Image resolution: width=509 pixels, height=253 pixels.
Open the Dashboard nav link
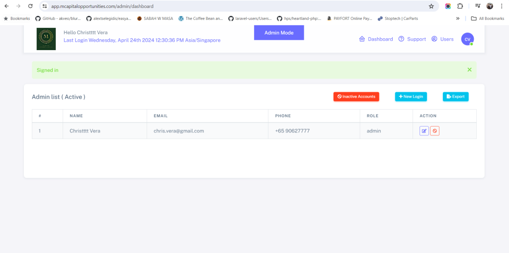[376, 39]
